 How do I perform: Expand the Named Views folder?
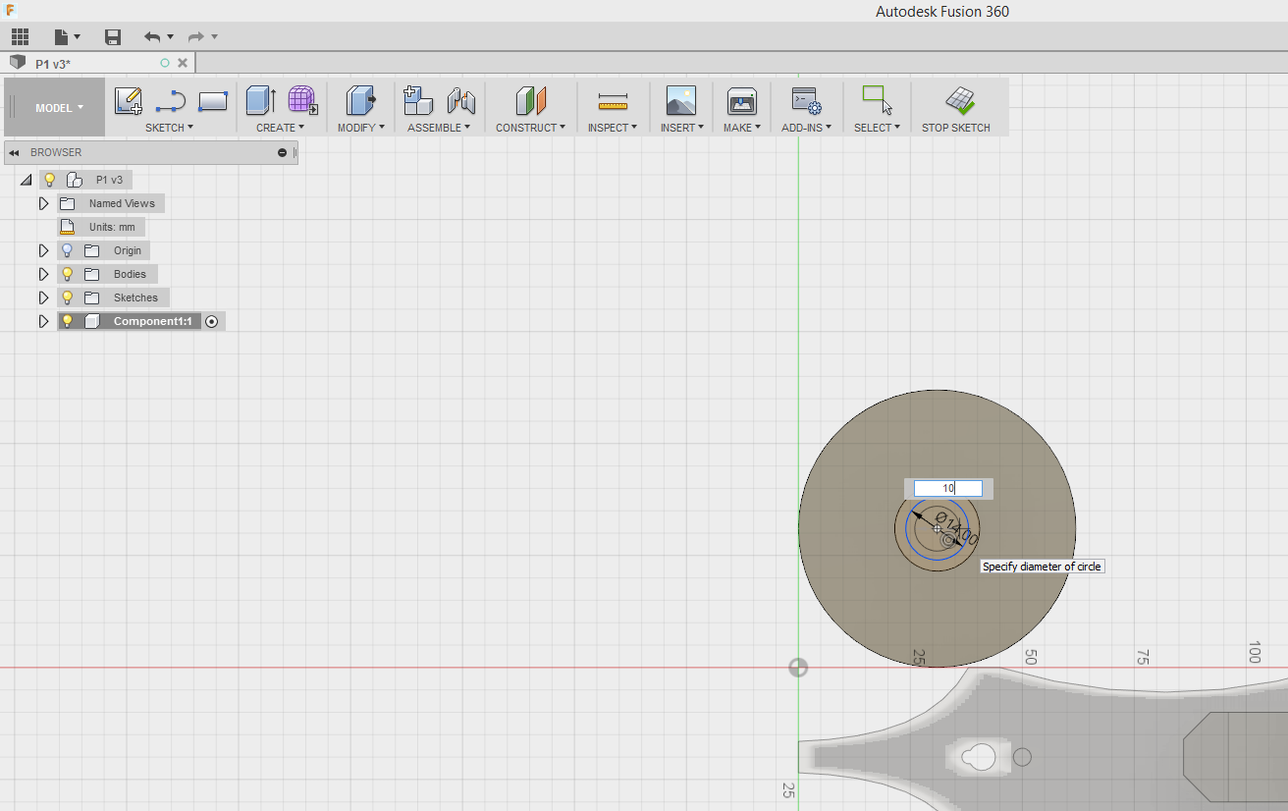pos(43,203)
